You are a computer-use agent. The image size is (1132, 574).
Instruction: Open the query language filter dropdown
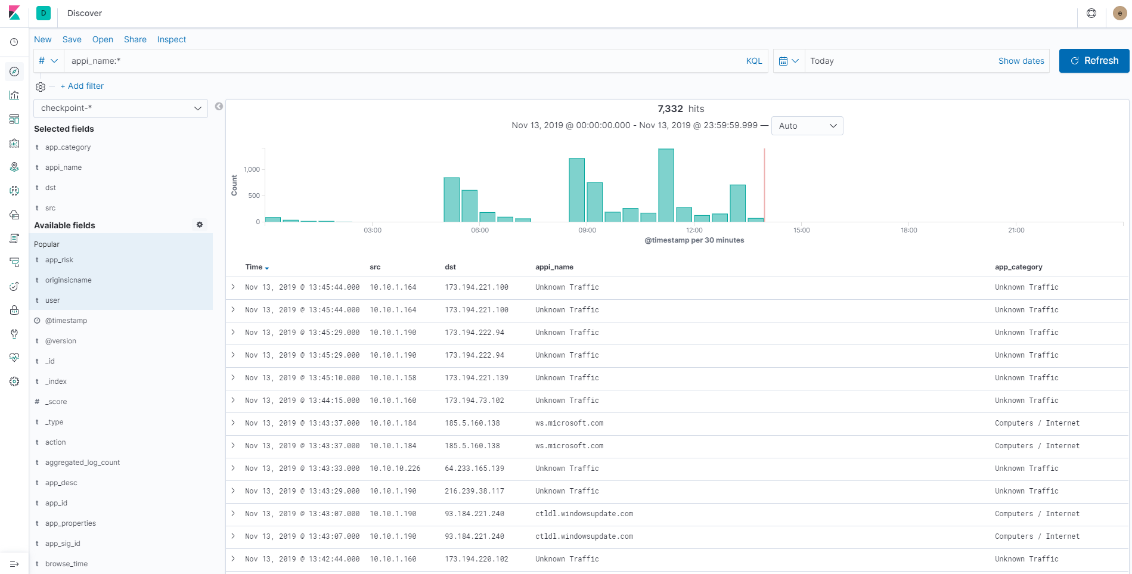pos(48,60)
